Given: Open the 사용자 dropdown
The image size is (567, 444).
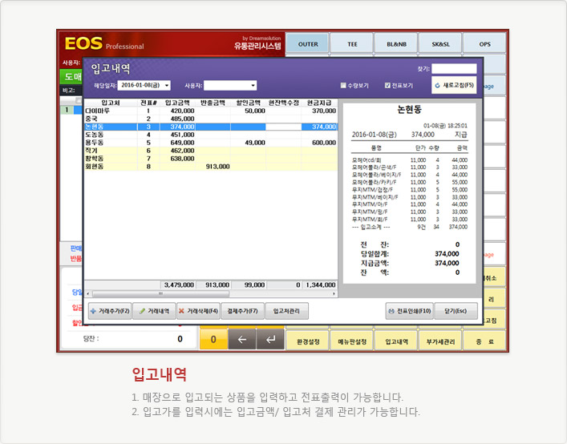Looking at the screenshot, I should coord(253,86).
